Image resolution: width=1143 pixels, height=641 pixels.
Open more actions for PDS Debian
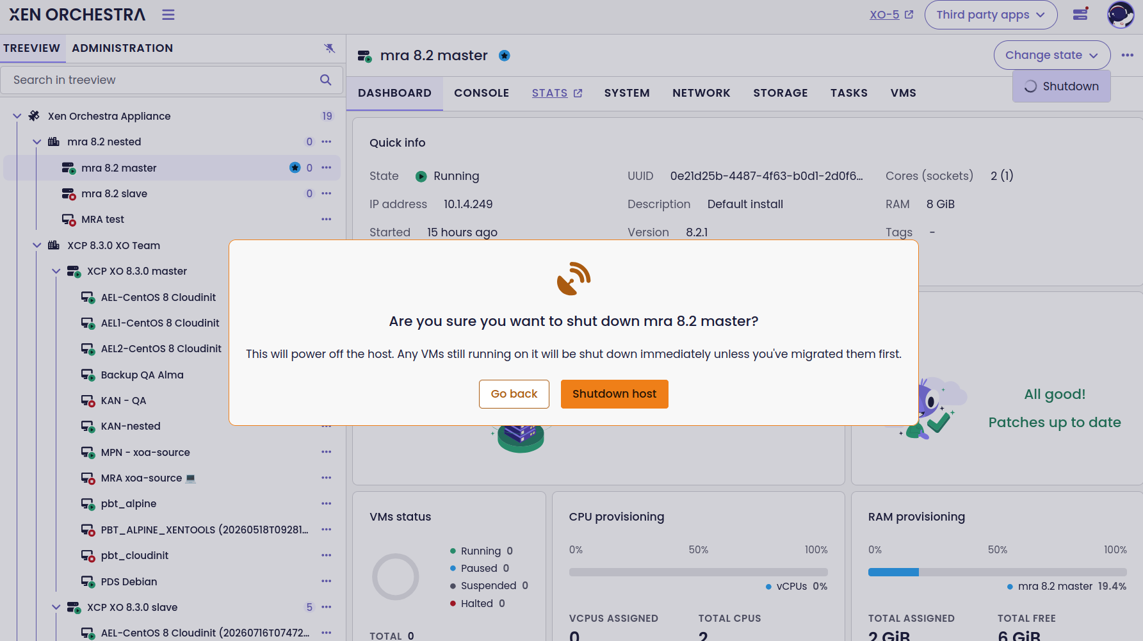pos(327,581)
